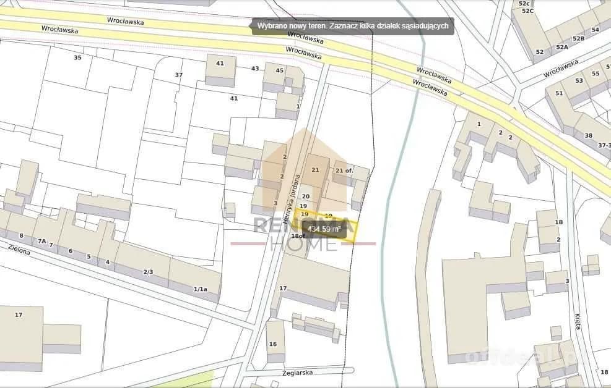This screenshot has height=388, width=611.
Task: Select building 41 on the map
Action: (x=220, y=70)
